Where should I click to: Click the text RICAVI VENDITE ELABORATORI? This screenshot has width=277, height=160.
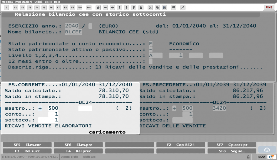tap(48, 126)
